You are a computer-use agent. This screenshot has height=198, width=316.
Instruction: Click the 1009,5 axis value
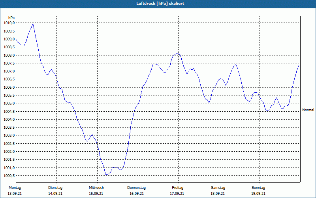pos(9,31)
